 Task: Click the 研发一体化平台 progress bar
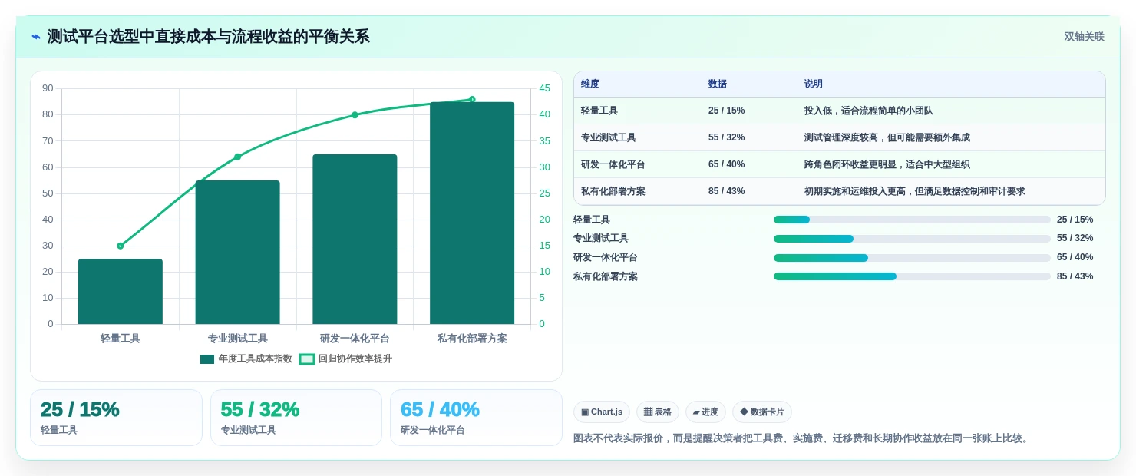(x=912, y=258)
